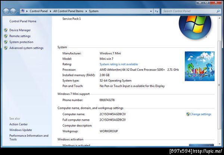Click Computer name value 2CYSOH45AGD9CIV
Image resolution: width=224 pixels, height=155 pixels.
pos(113,114)
